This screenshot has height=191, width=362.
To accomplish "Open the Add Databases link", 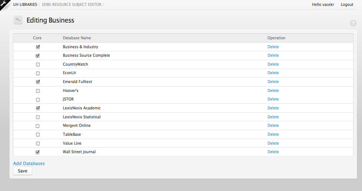I will click(29, 163).
